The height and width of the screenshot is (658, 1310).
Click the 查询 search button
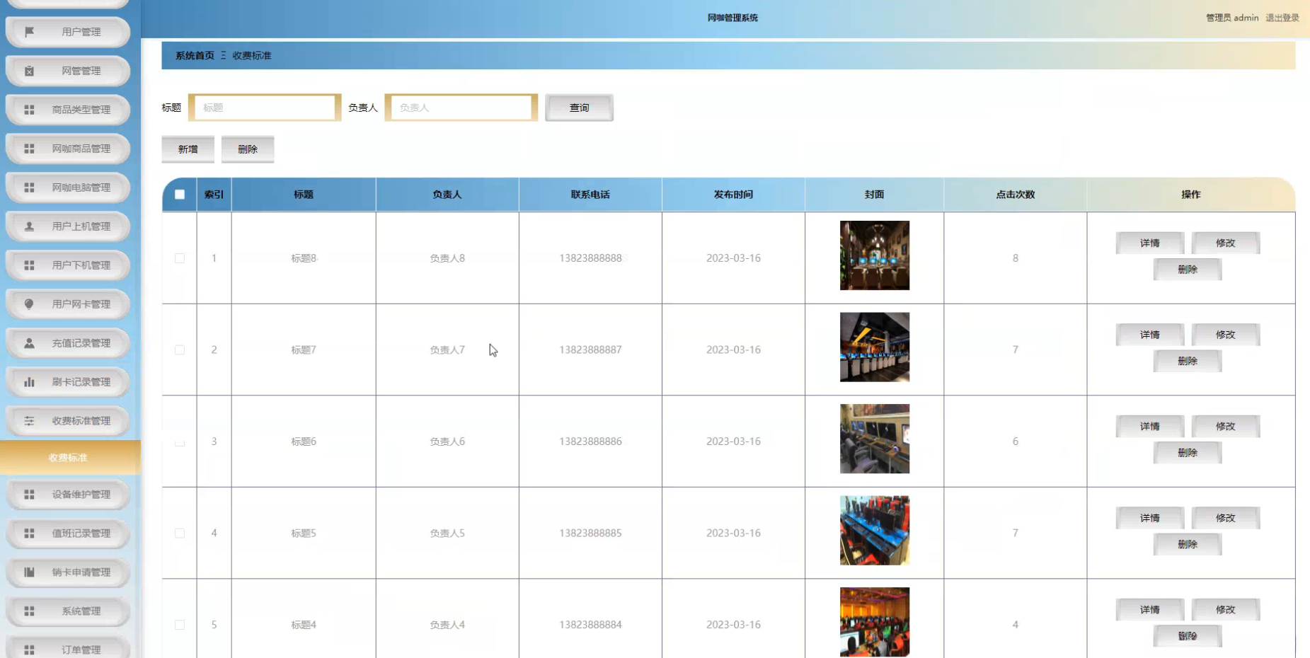point(579,108)
